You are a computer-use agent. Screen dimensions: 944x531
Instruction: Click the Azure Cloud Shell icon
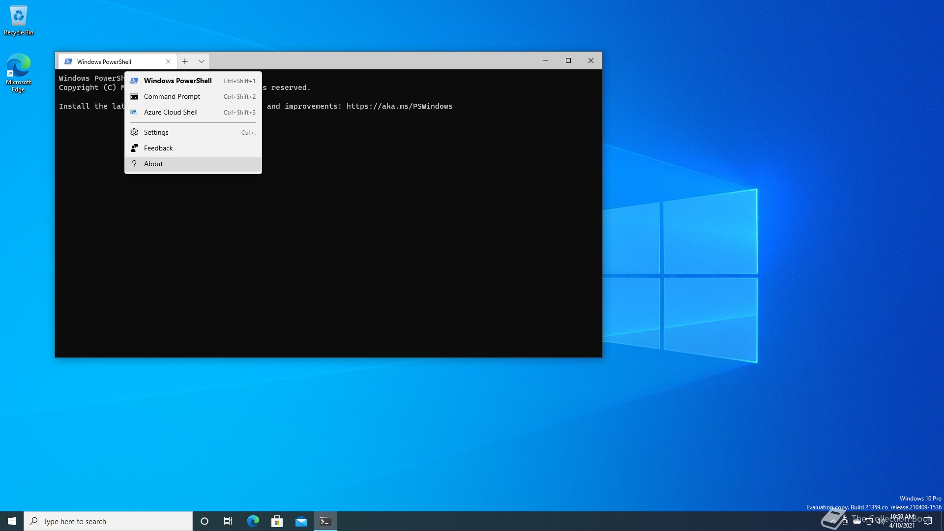click(134, 112)
